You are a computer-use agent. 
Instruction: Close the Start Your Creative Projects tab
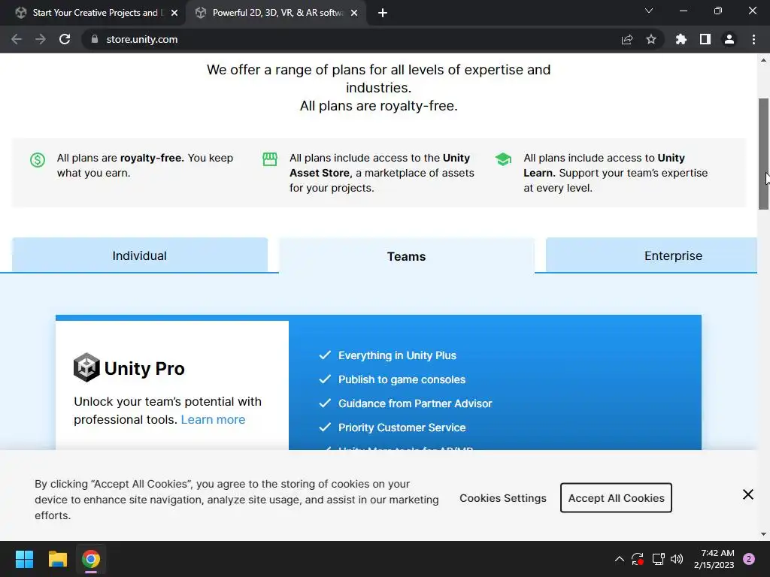[174, 14]
